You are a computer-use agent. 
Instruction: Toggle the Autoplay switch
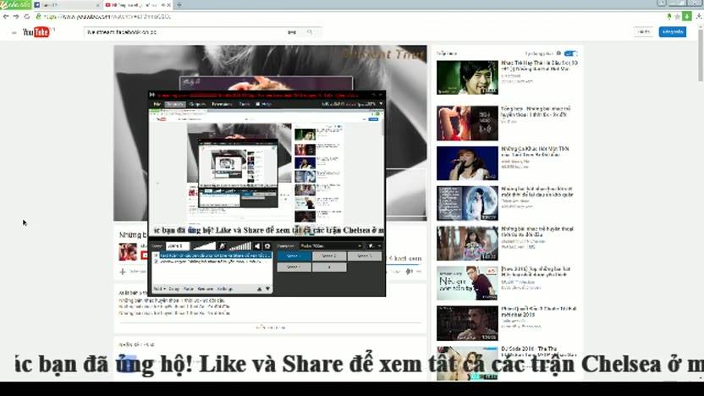(570, 53)
